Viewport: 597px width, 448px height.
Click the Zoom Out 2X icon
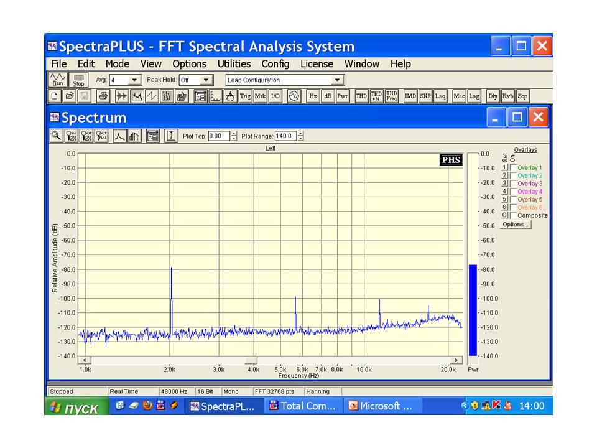pos(86,136)
